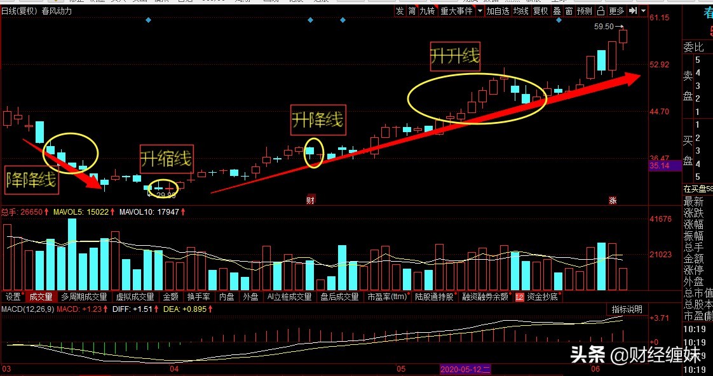This screenshot has width=713, height=376.
Task: Toggle the 简 simplified view button
Action: pos(412,11)
